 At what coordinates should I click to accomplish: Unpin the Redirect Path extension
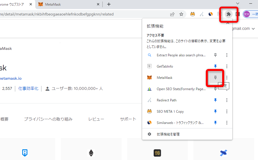(x=215, y=100)
